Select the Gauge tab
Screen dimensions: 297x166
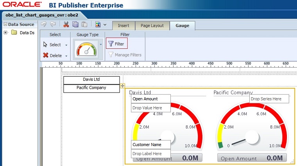pyautogui.click(x=182, y=25)
